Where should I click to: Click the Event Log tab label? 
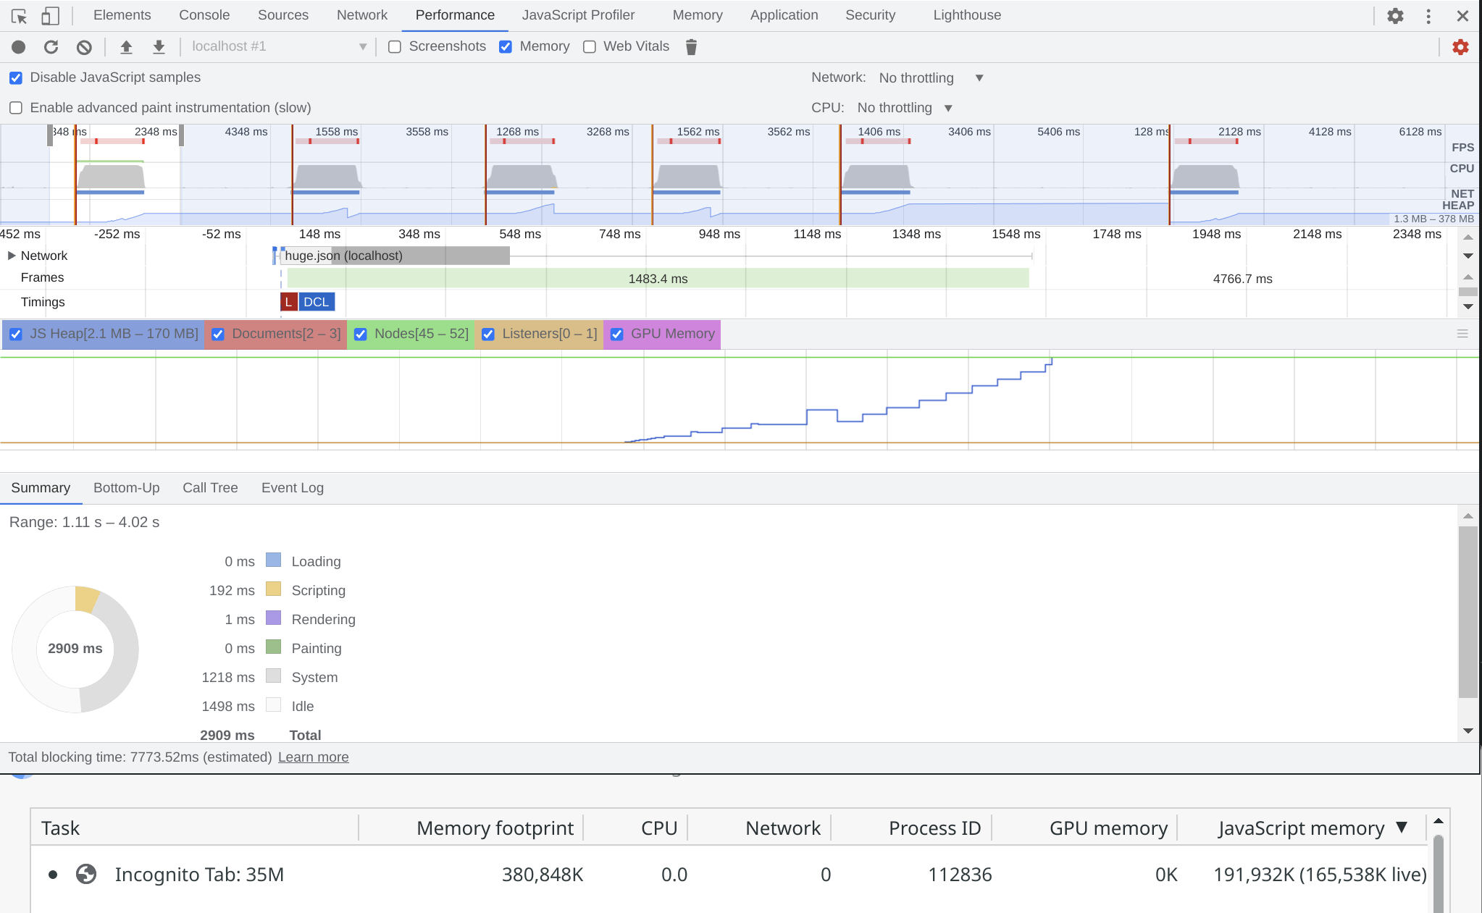[x=292, y=487]
